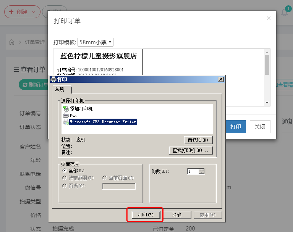Screen dimensions: 293x232
Task: Click the home breadcrumb icon
Action: pos(12,42)
